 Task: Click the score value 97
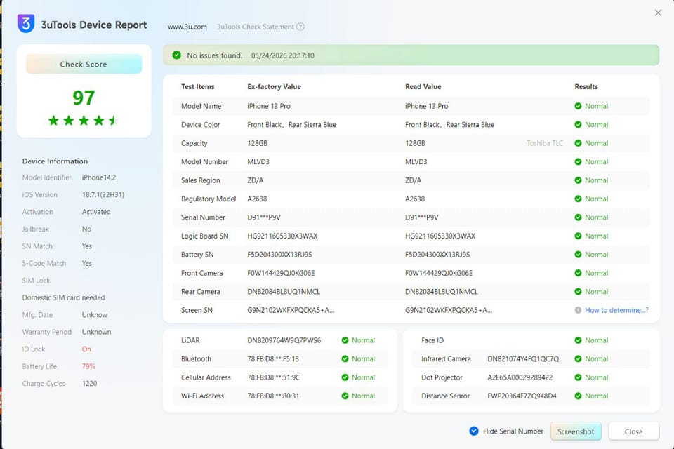(84, 98)
